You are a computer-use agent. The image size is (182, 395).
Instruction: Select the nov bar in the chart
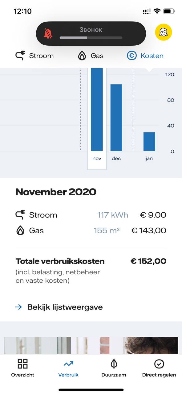(x=97, y=110)
